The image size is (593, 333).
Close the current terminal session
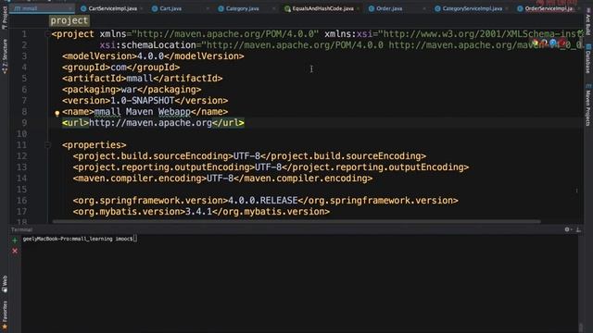point(15,251)
